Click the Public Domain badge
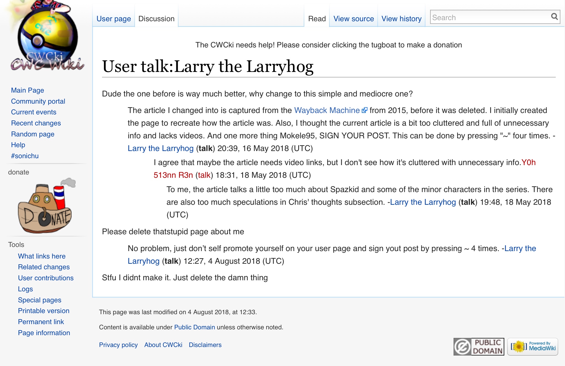565x366 pixels. pyautogui.click(x=479, y=346)
